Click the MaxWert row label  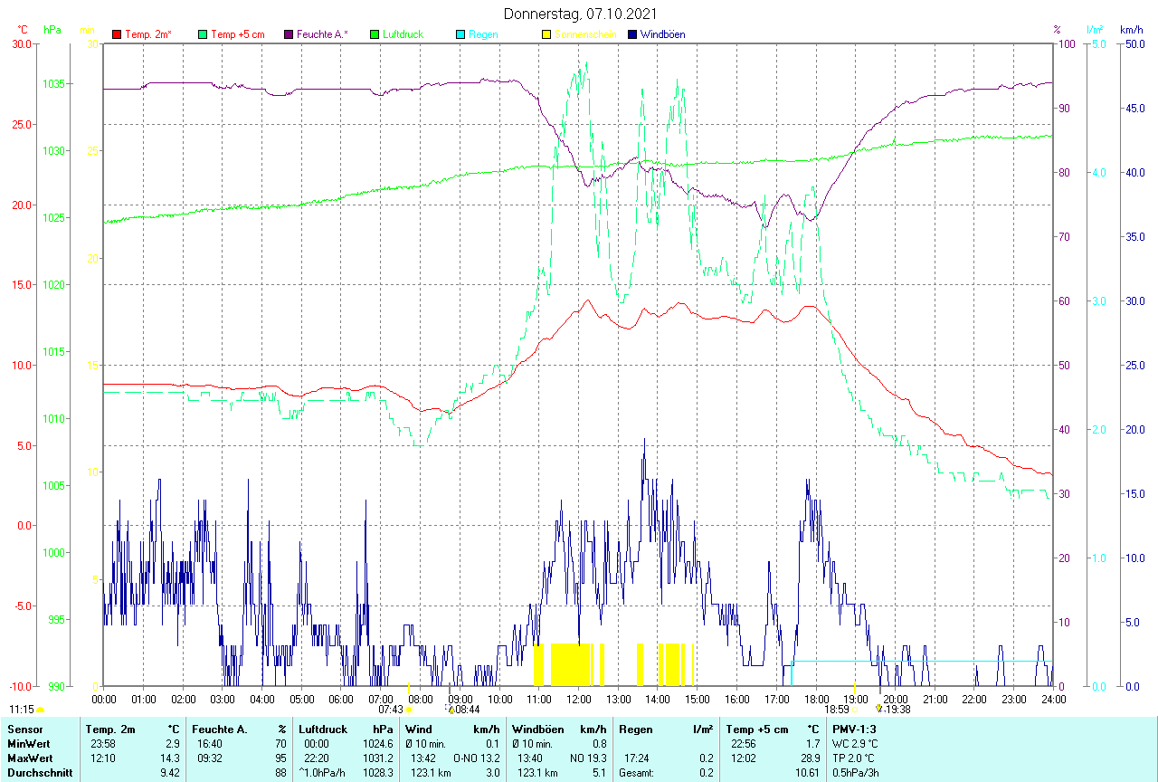(x=30, y=758)
